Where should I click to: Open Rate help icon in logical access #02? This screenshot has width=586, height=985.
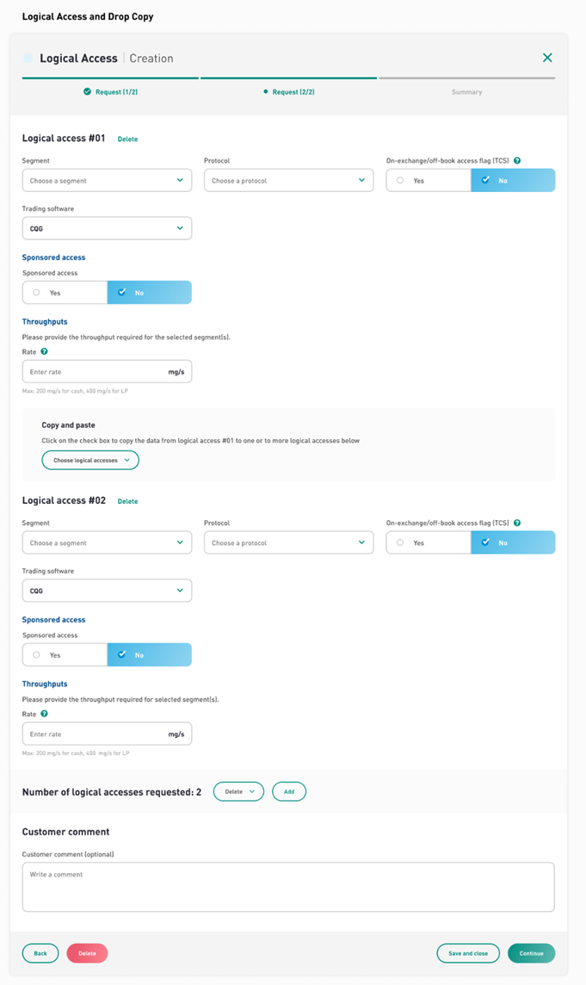[44, 714]
